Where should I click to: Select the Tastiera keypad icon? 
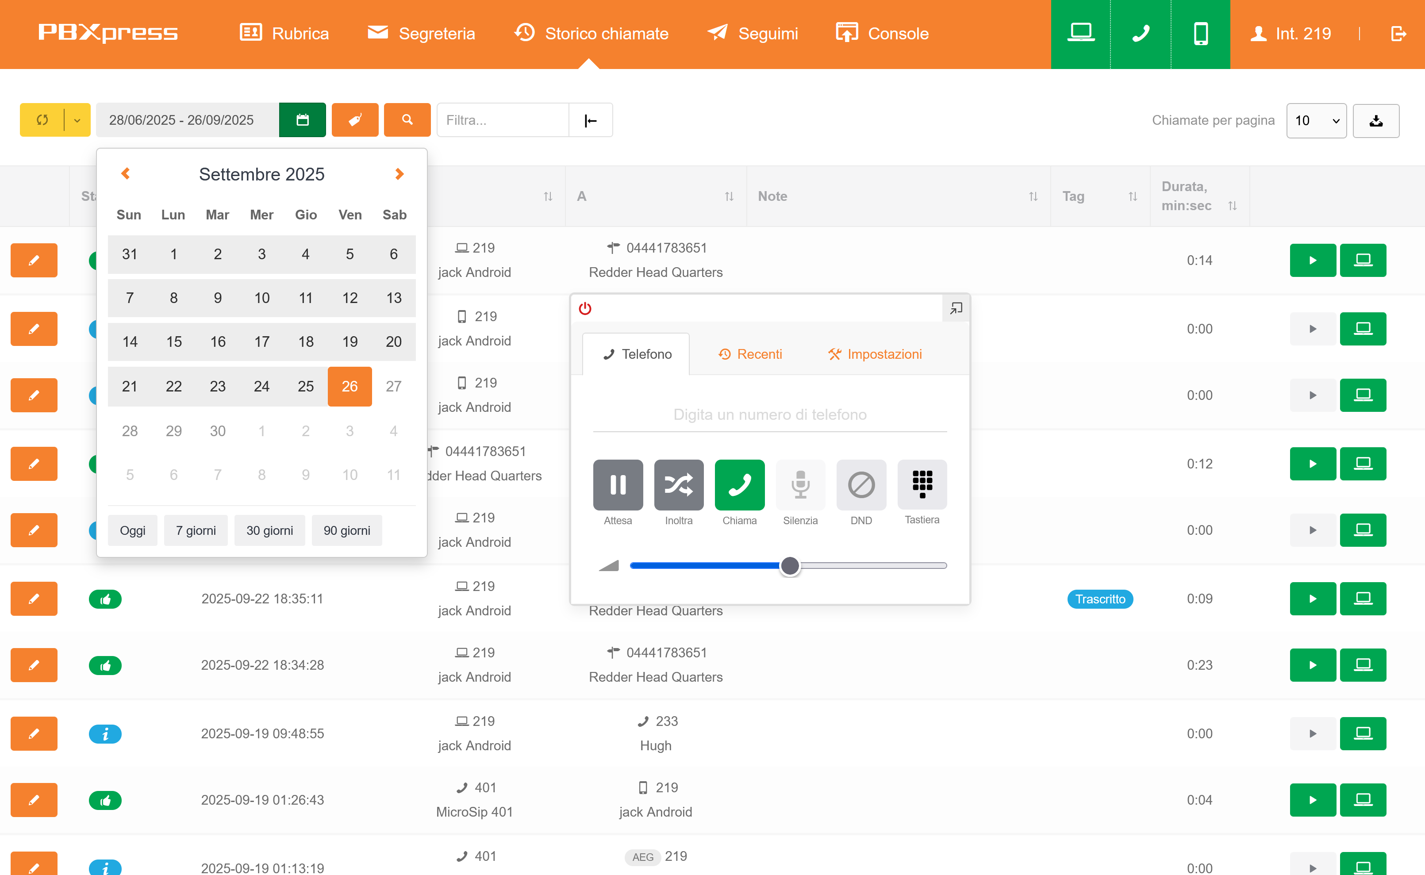tap(922, 485)
